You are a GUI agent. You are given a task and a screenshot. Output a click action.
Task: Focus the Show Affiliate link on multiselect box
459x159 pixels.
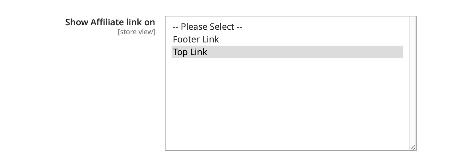(291, 83)
